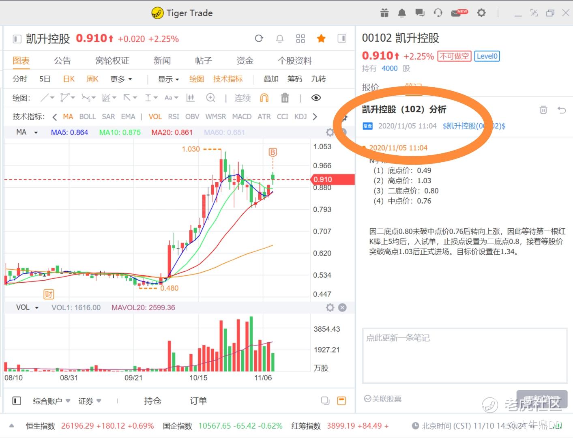Switch to the 窝轮权证 tab
573x438 pixels.
pos(112,61)
